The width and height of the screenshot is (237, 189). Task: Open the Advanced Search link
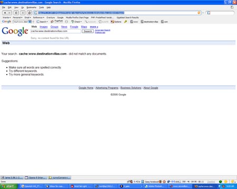103,30
